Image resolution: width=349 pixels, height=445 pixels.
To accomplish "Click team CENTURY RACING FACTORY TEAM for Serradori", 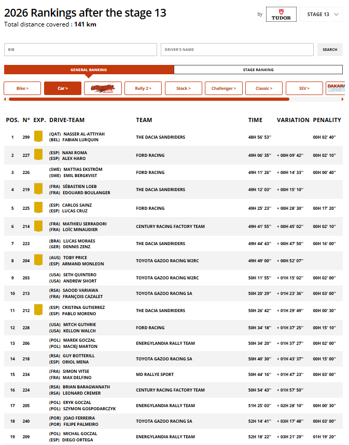I will click(171, 226).
